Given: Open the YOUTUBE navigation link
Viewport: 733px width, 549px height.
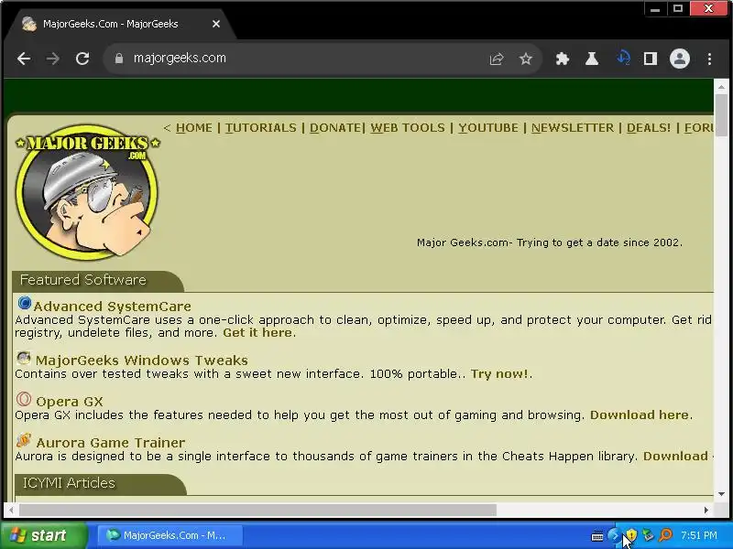Looking at the screenshot, I should tap(488, 128).
